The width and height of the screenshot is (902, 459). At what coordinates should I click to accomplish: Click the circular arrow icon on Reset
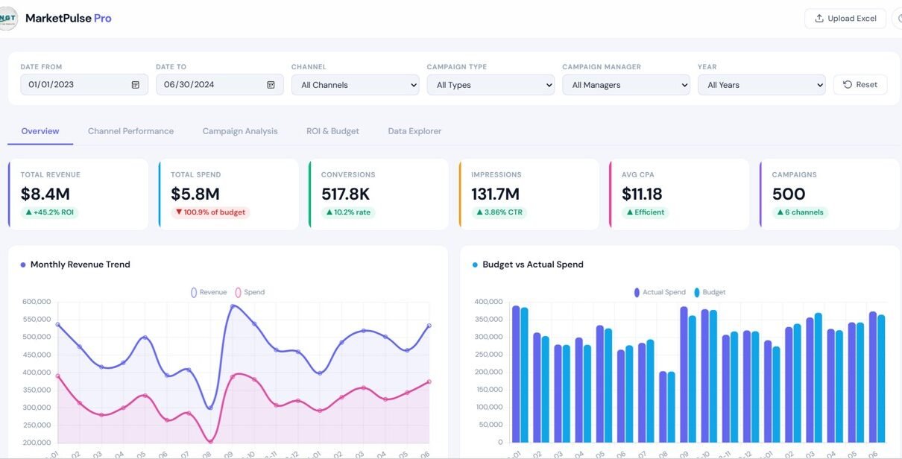point(848,85)
